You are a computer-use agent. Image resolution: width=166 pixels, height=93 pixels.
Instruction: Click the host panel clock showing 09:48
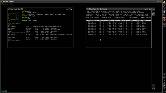click(164, 91)
